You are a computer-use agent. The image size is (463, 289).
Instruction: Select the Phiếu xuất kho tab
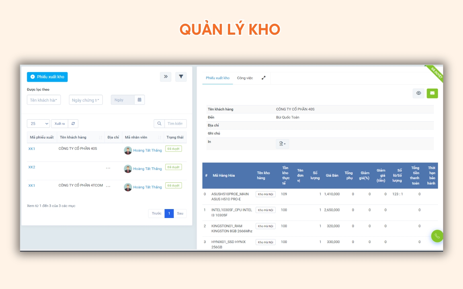(217, 78)
